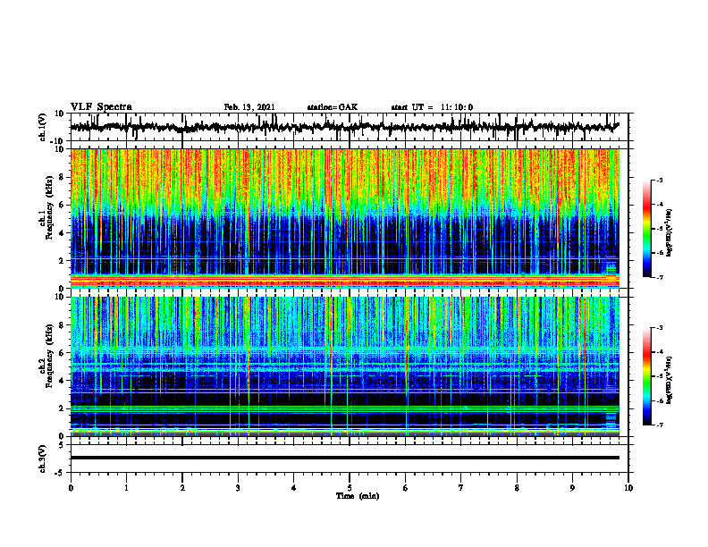Click time axis tick label "7"
This screenshot has height=547, width=708.
tap(461, 488)
